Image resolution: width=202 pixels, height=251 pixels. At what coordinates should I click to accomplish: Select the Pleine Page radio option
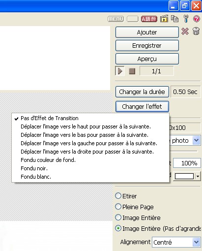point(118,207)
